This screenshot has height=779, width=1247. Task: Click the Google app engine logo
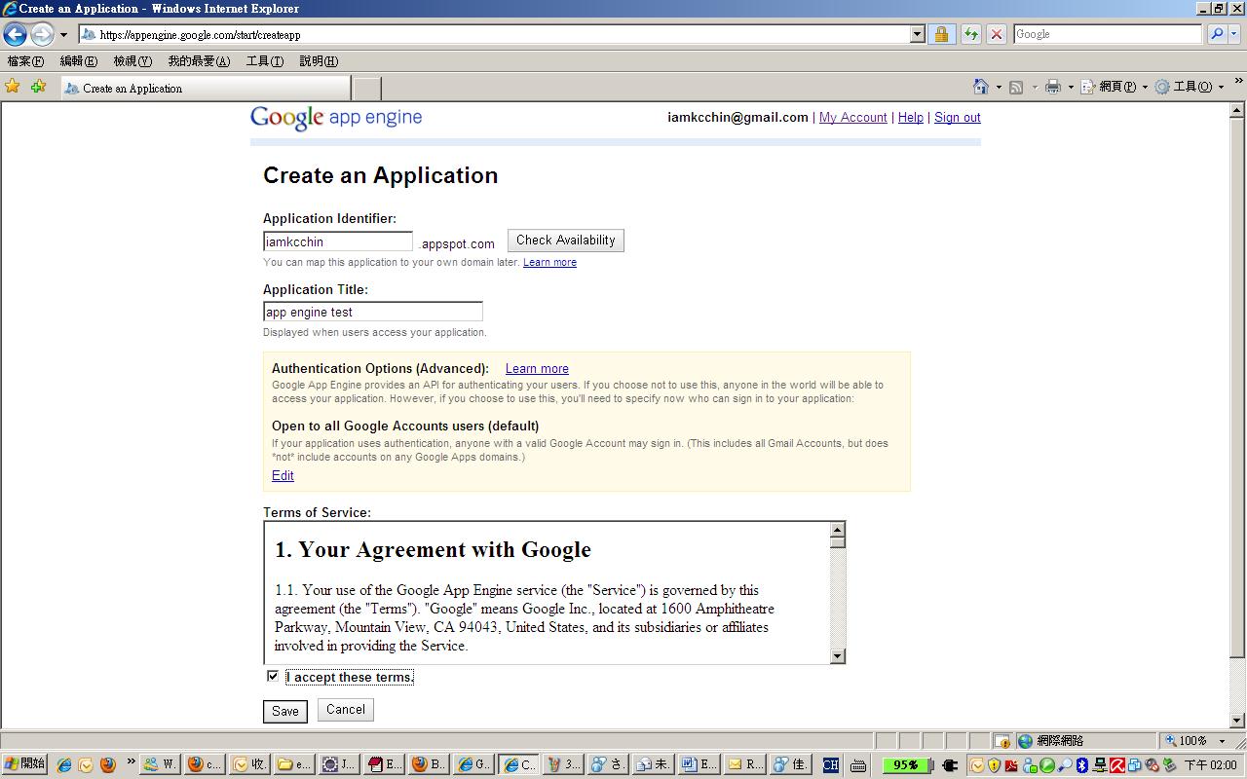pos(336,118)
